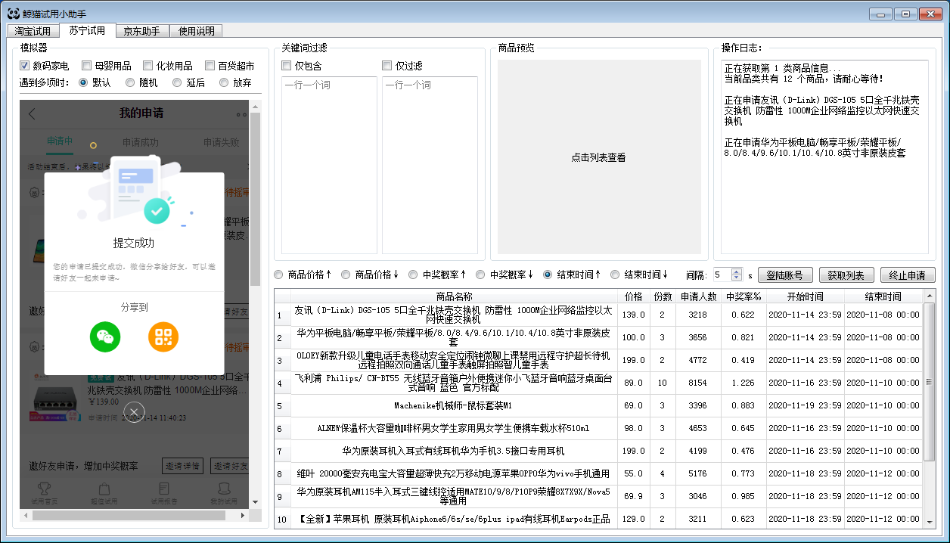Open 超值试用 shopping bag icon

[104, 489]
